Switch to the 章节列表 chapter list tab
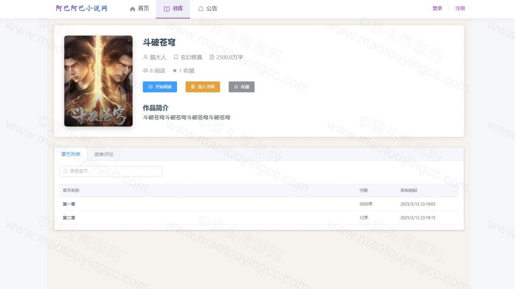515x289 pixels. tap(70, 154)
